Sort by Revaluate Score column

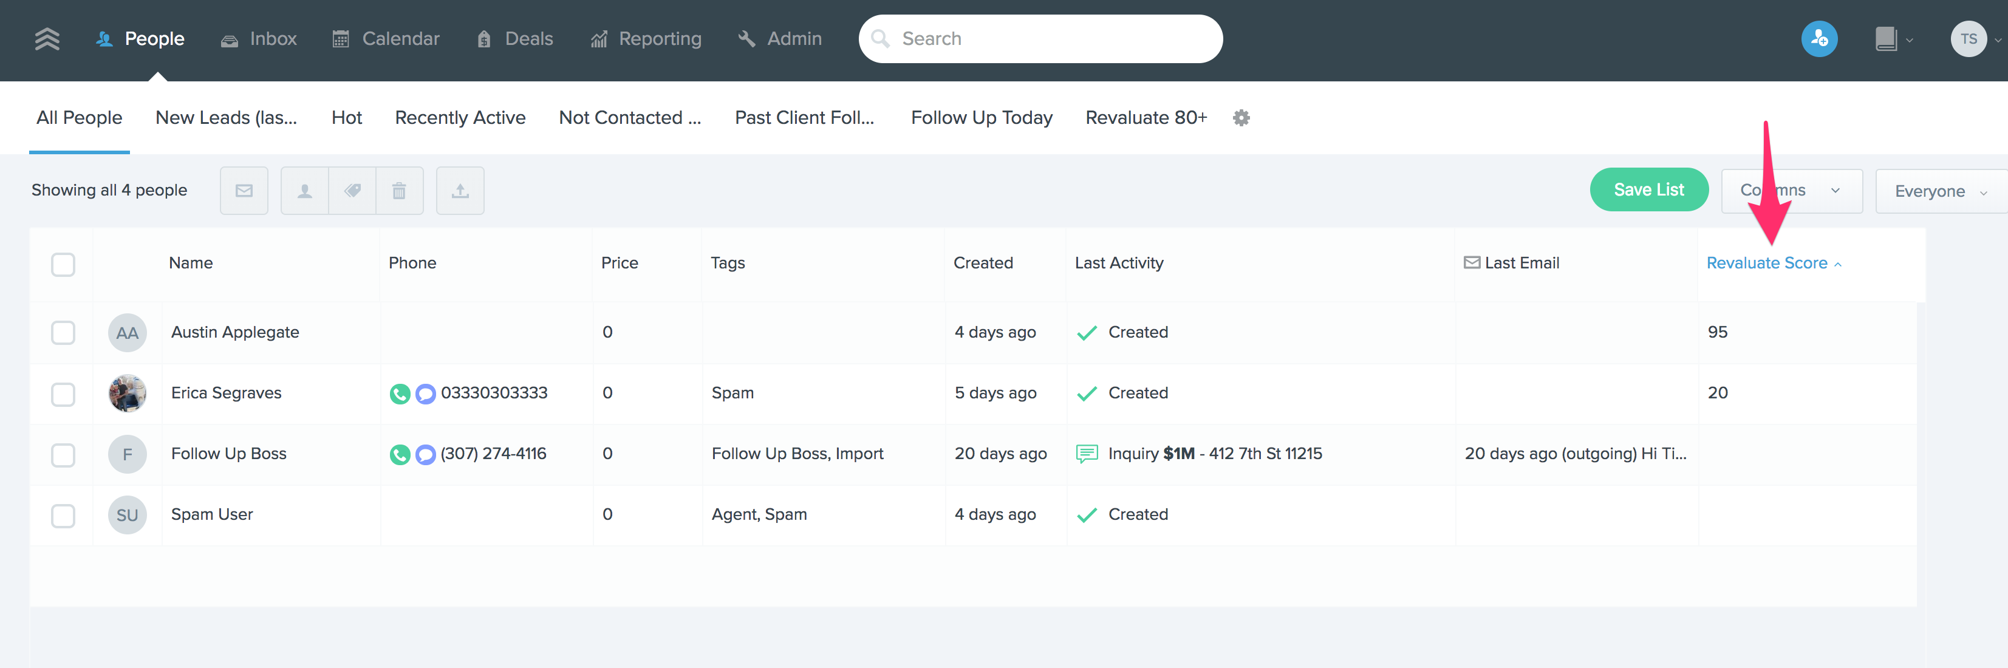click(1766, 264)
